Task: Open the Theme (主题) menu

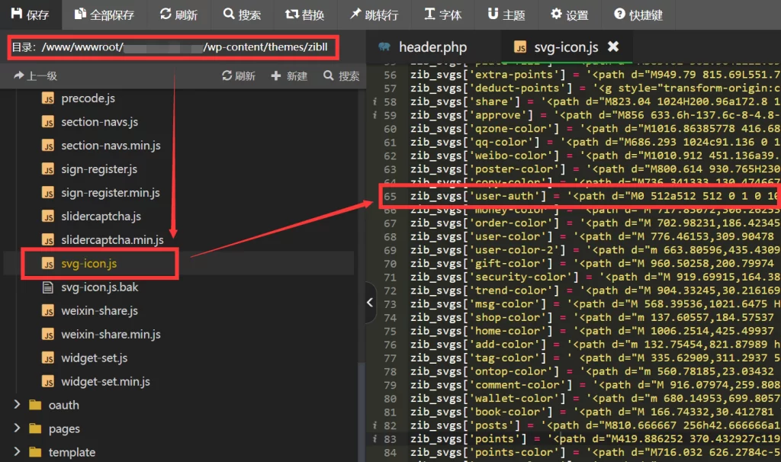Action: tap(506, 14)
